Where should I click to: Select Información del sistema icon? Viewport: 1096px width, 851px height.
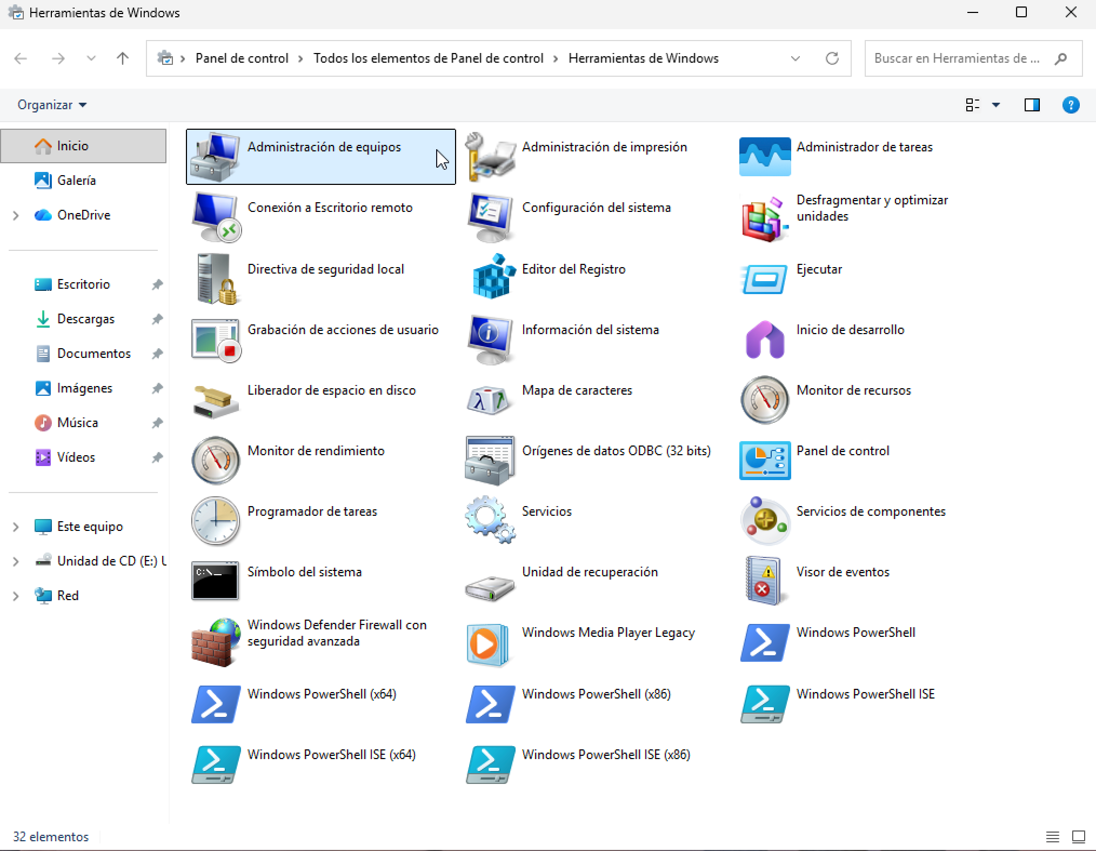(490, 340)
